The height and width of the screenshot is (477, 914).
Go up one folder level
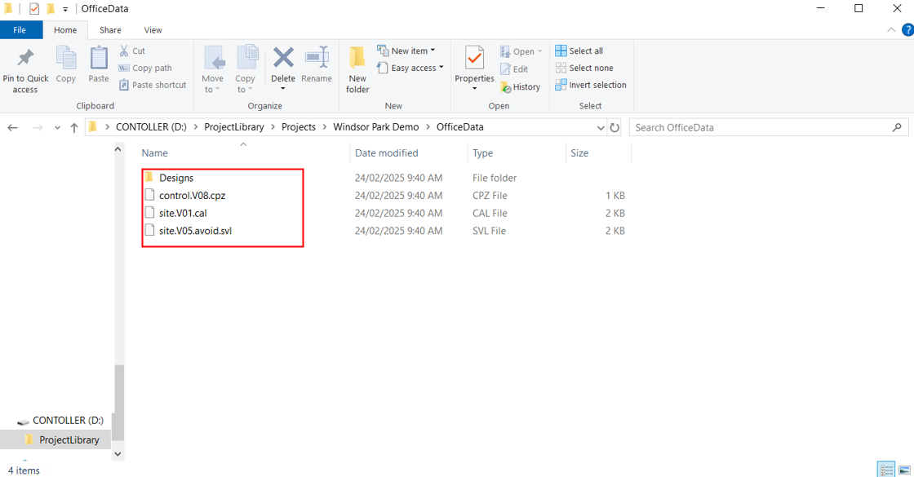point(74,127)
